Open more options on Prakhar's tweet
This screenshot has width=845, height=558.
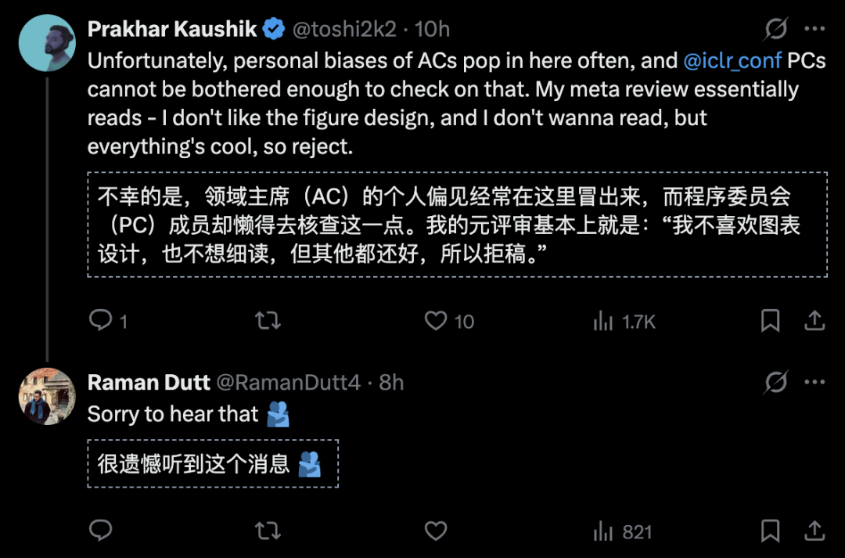(814, 30)
